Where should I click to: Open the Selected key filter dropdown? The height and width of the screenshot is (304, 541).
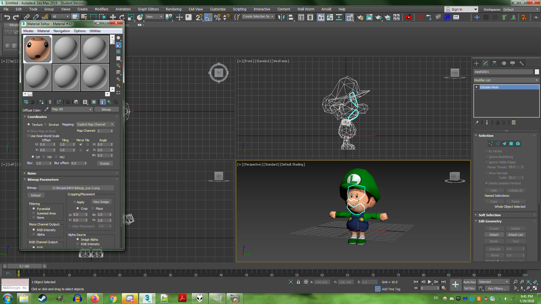coord(493,282)
